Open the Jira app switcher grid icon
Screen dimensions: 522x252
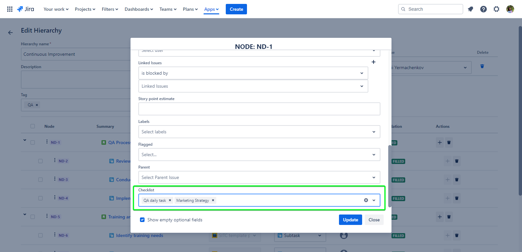click(x=10, y=9)
